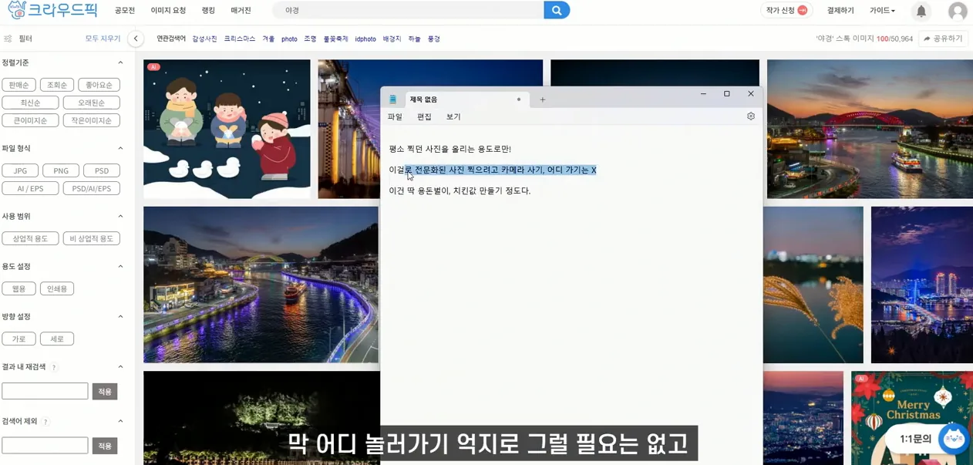Open the Notepad 파일 menu
Screen dimensions: 973x465
[395, 116]
